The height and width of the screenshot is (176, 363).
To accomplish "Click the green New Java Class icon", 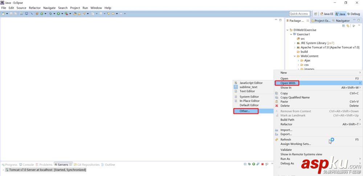I will (x=42, y=14).
